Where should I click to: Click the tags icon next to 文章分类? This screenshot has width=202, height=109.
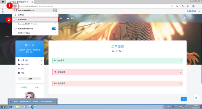coord(19,60)
